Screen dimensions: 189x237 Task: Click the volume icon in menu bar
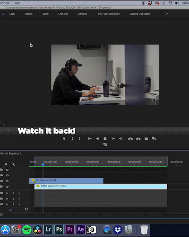(177, 3)
